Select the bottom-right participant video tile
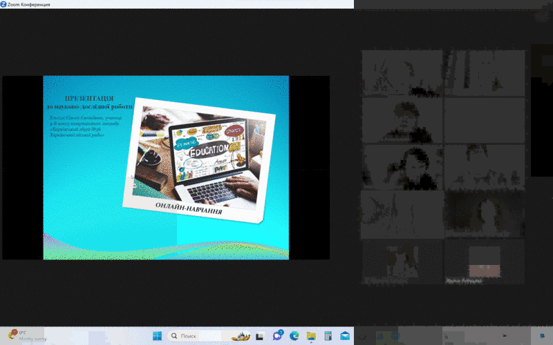Viewport: 553px width, 345px height. tap(484, 261)
